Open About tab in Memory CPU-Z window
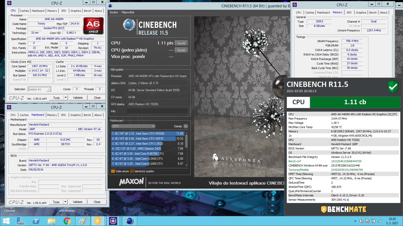The width and height of the screenshot is (403, 226). (x=384, y=13)
